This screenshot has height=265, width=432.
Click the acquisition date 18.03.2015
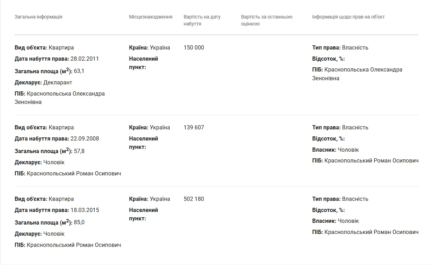tap(85, 210)
